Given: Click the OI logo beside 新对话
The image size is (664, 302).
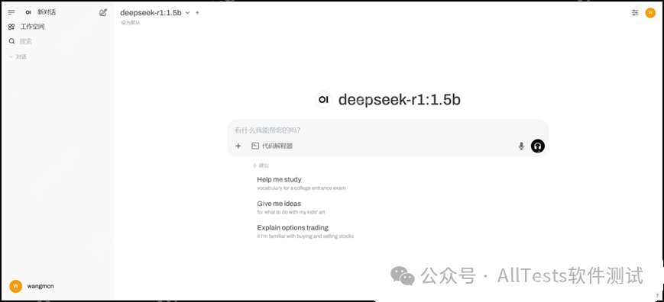Looking at the screenshot, I should pyautogui.click(x=28, y=12).
